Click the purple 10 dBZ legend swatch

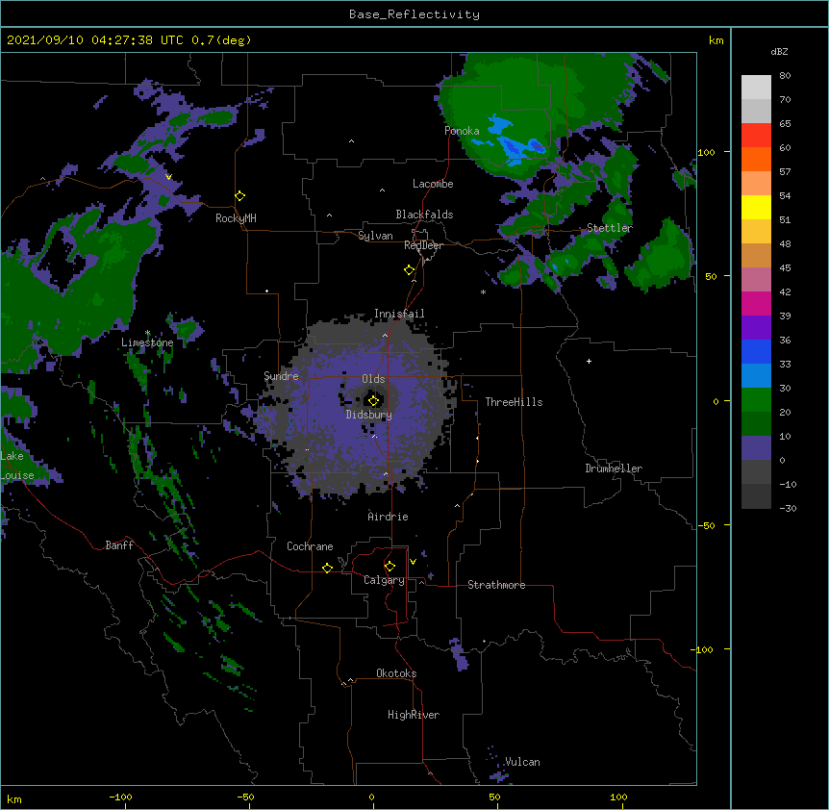tap(756, 448)
